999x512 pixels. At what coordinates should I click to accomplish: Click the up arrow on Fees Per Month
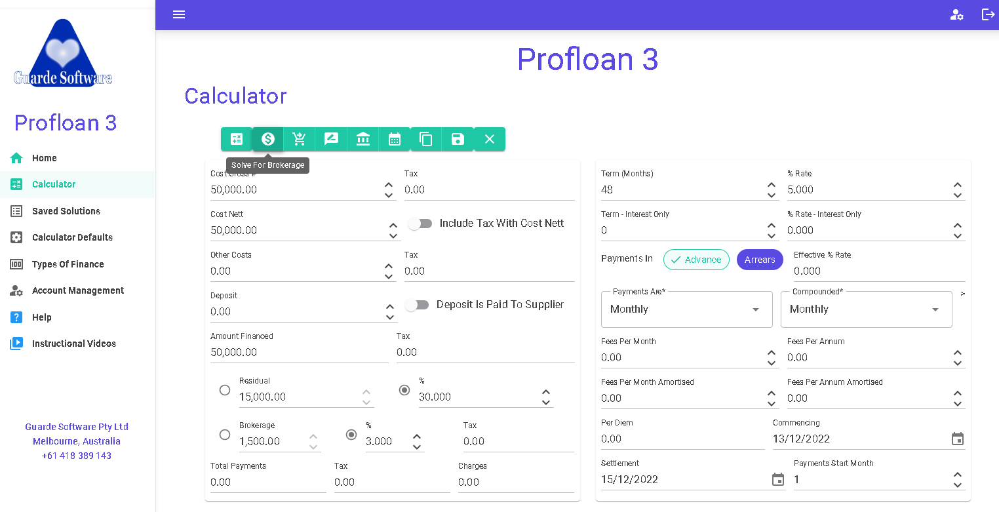click(772, 353)
